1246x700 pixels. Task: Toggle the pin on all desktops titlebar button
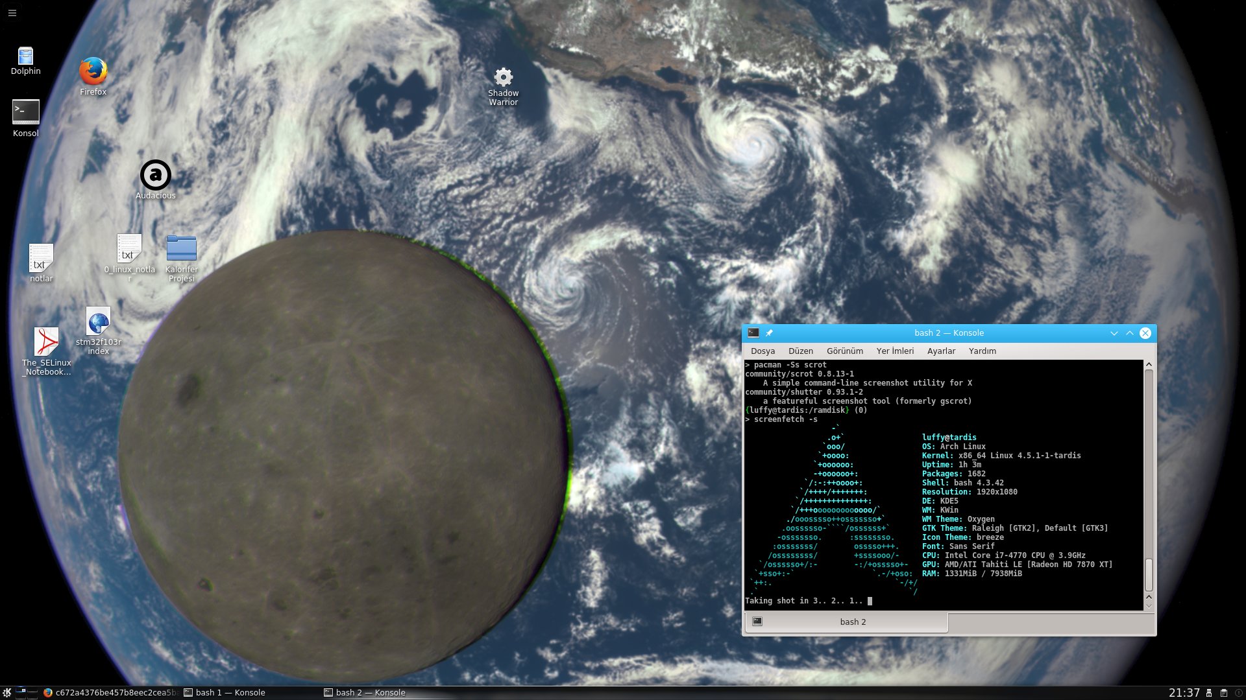pos(769,332)
